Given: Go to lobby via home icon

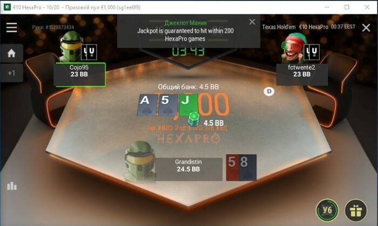Looking at the screenshot, I should (11, 53).
